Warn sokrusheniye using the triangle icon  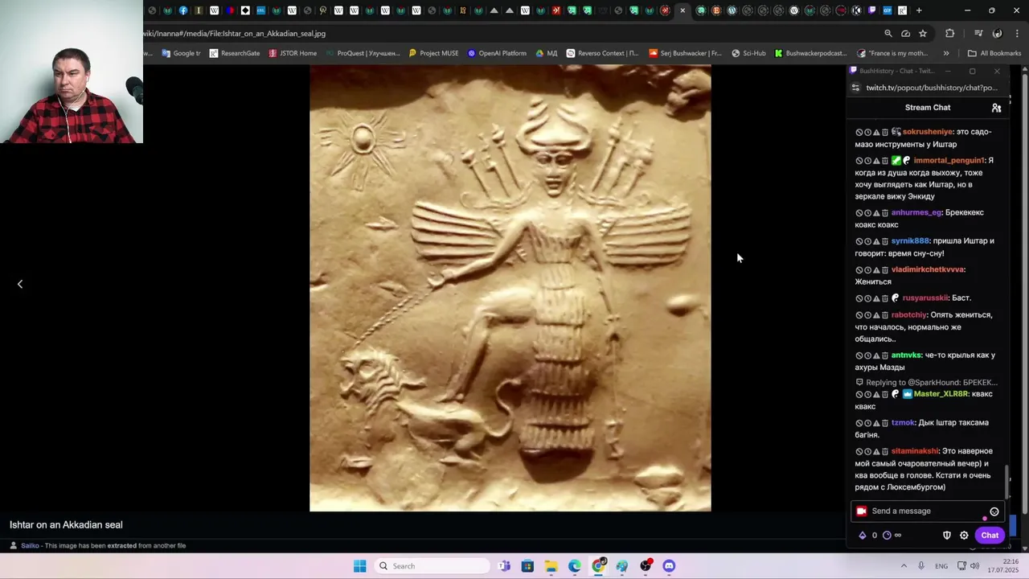[876, 132]
